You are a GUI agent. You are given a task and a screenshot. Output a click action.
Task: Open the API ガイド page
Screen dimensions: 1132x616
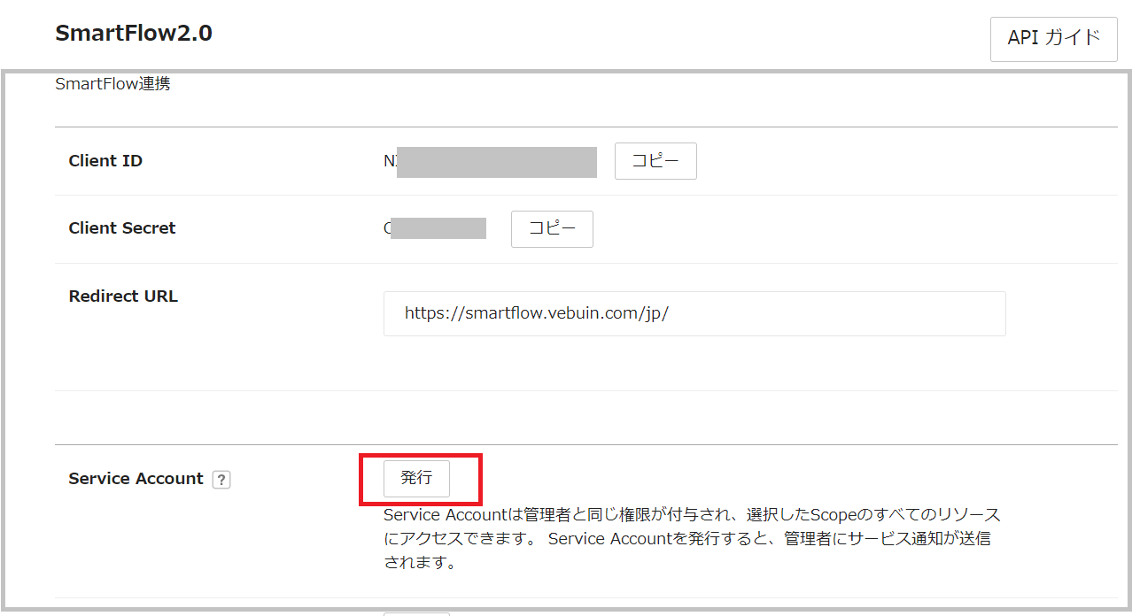click(1053, 38)
